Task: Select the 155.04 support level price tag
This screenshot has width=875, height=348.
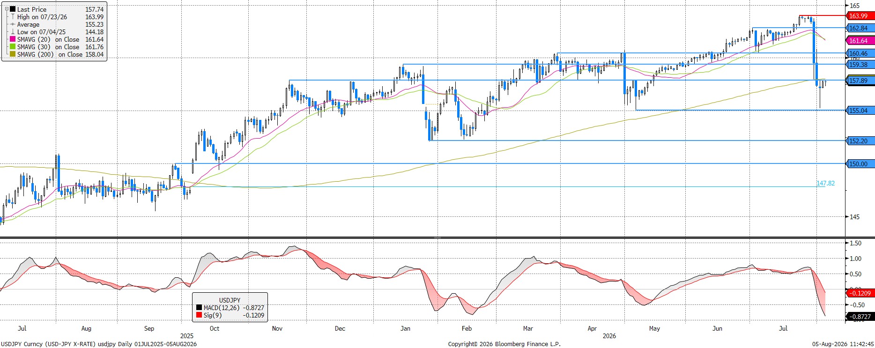Action: point(860,111)
